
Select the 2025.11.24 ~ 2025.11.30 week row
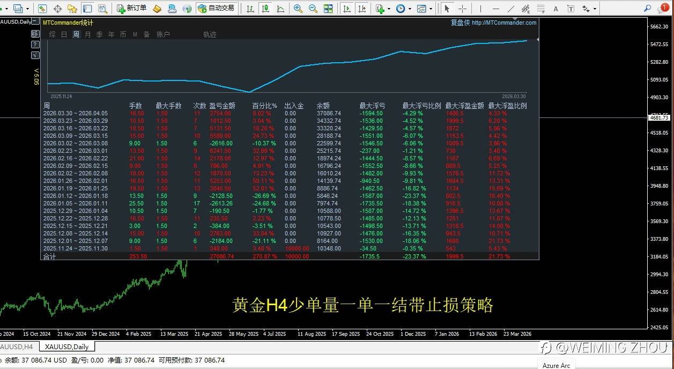pos(290,248)
